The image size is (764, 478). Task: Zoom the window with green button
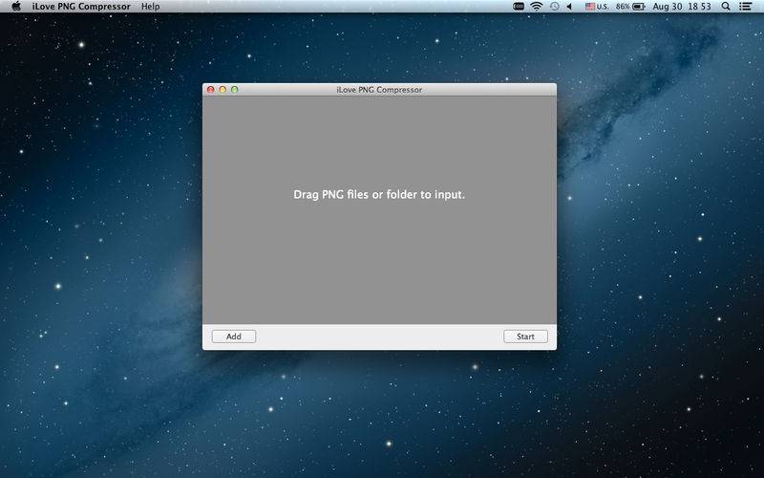pos(234,90)
